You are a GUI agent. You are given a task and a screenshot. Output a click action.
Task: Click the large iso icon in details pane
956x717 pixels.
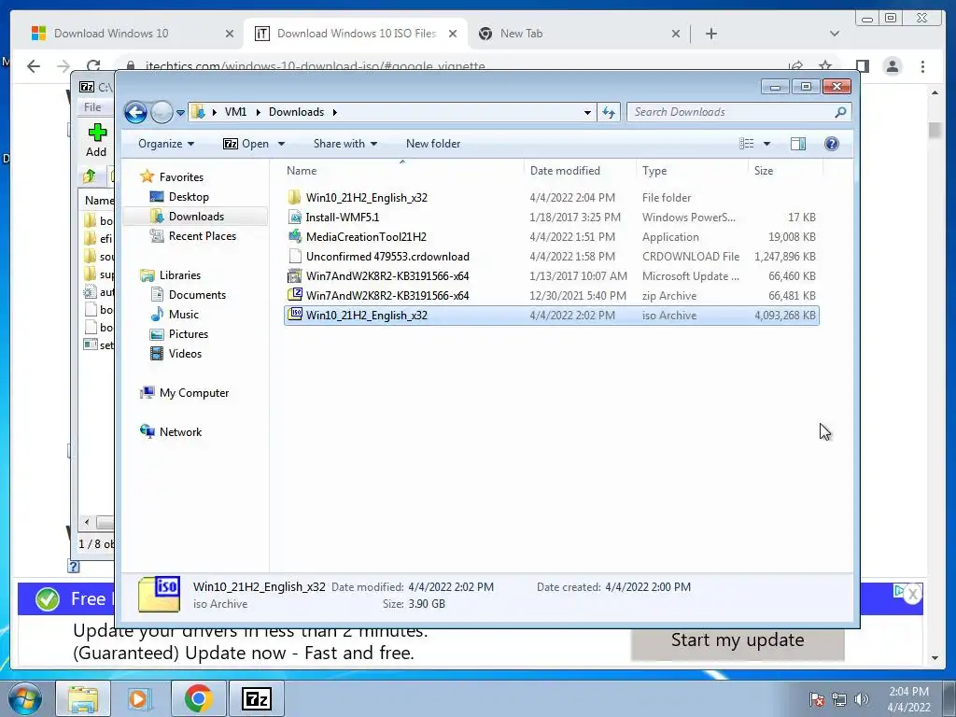[x=159, y=594]
